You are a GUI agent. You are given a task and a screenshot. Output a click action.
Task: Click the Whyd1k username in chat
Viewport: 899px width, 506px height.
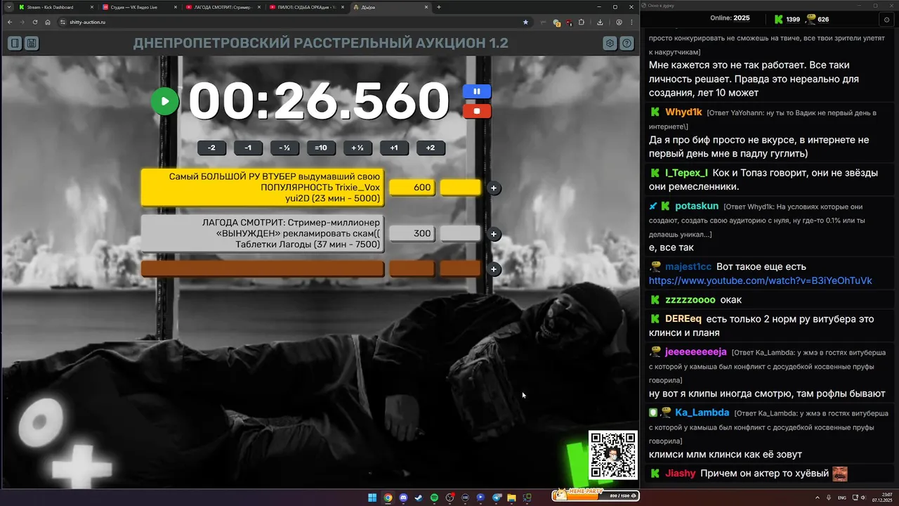click(x=683, y=112)
